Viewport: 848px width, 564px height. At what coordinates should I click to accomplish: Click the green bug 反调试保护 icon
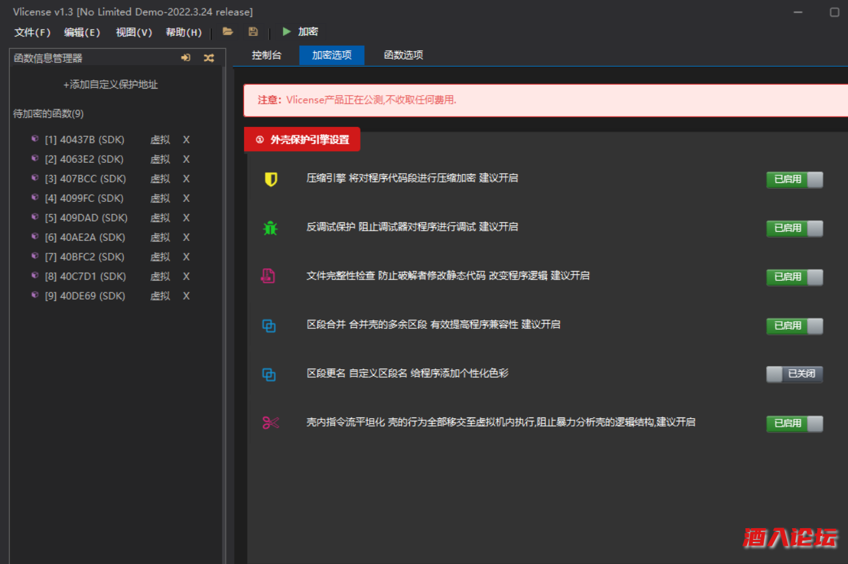pos(271,228)
